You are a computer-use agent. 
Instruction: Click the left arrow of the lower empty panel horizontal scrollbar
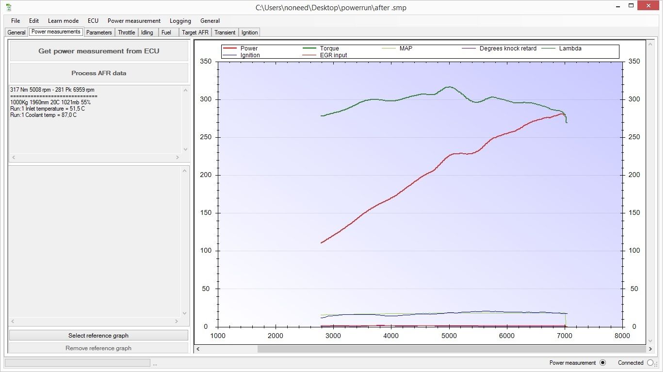14,321
